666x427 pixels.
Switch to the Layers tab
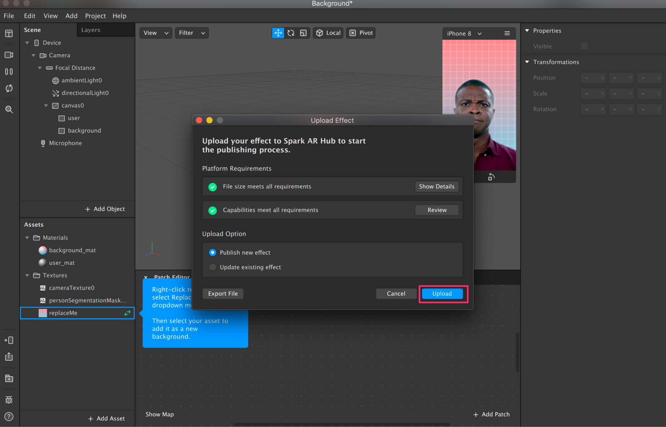[91, 30]
